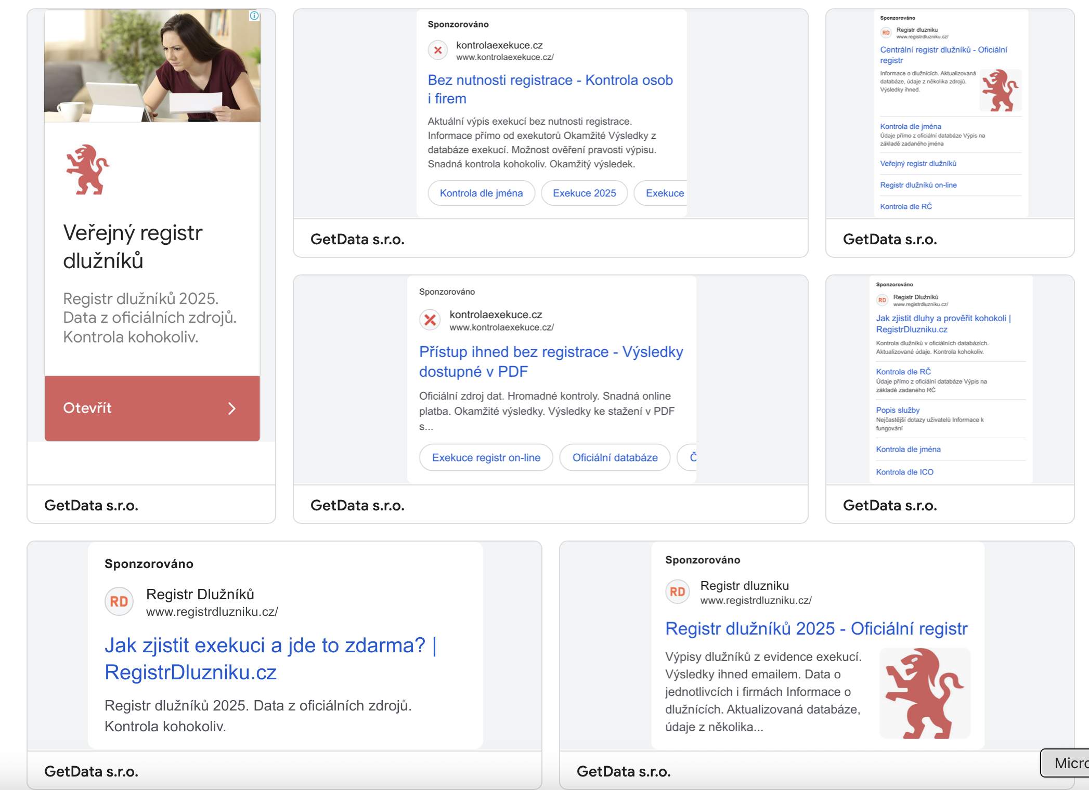Open Kontrola dle ICO sitelink
Viewport: 1089px width, 790px height.
(904, 472)
